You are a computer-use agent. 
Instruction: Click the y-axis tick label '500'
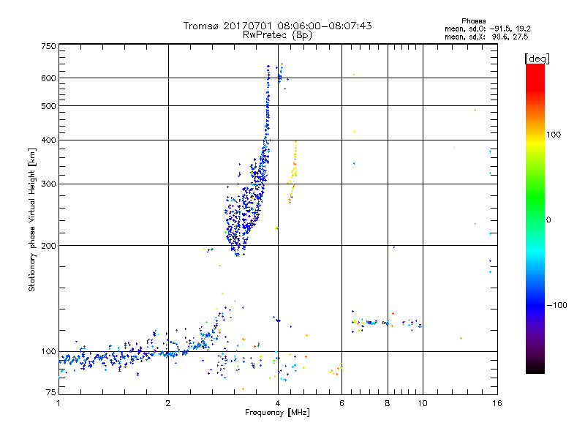(48, 106)
